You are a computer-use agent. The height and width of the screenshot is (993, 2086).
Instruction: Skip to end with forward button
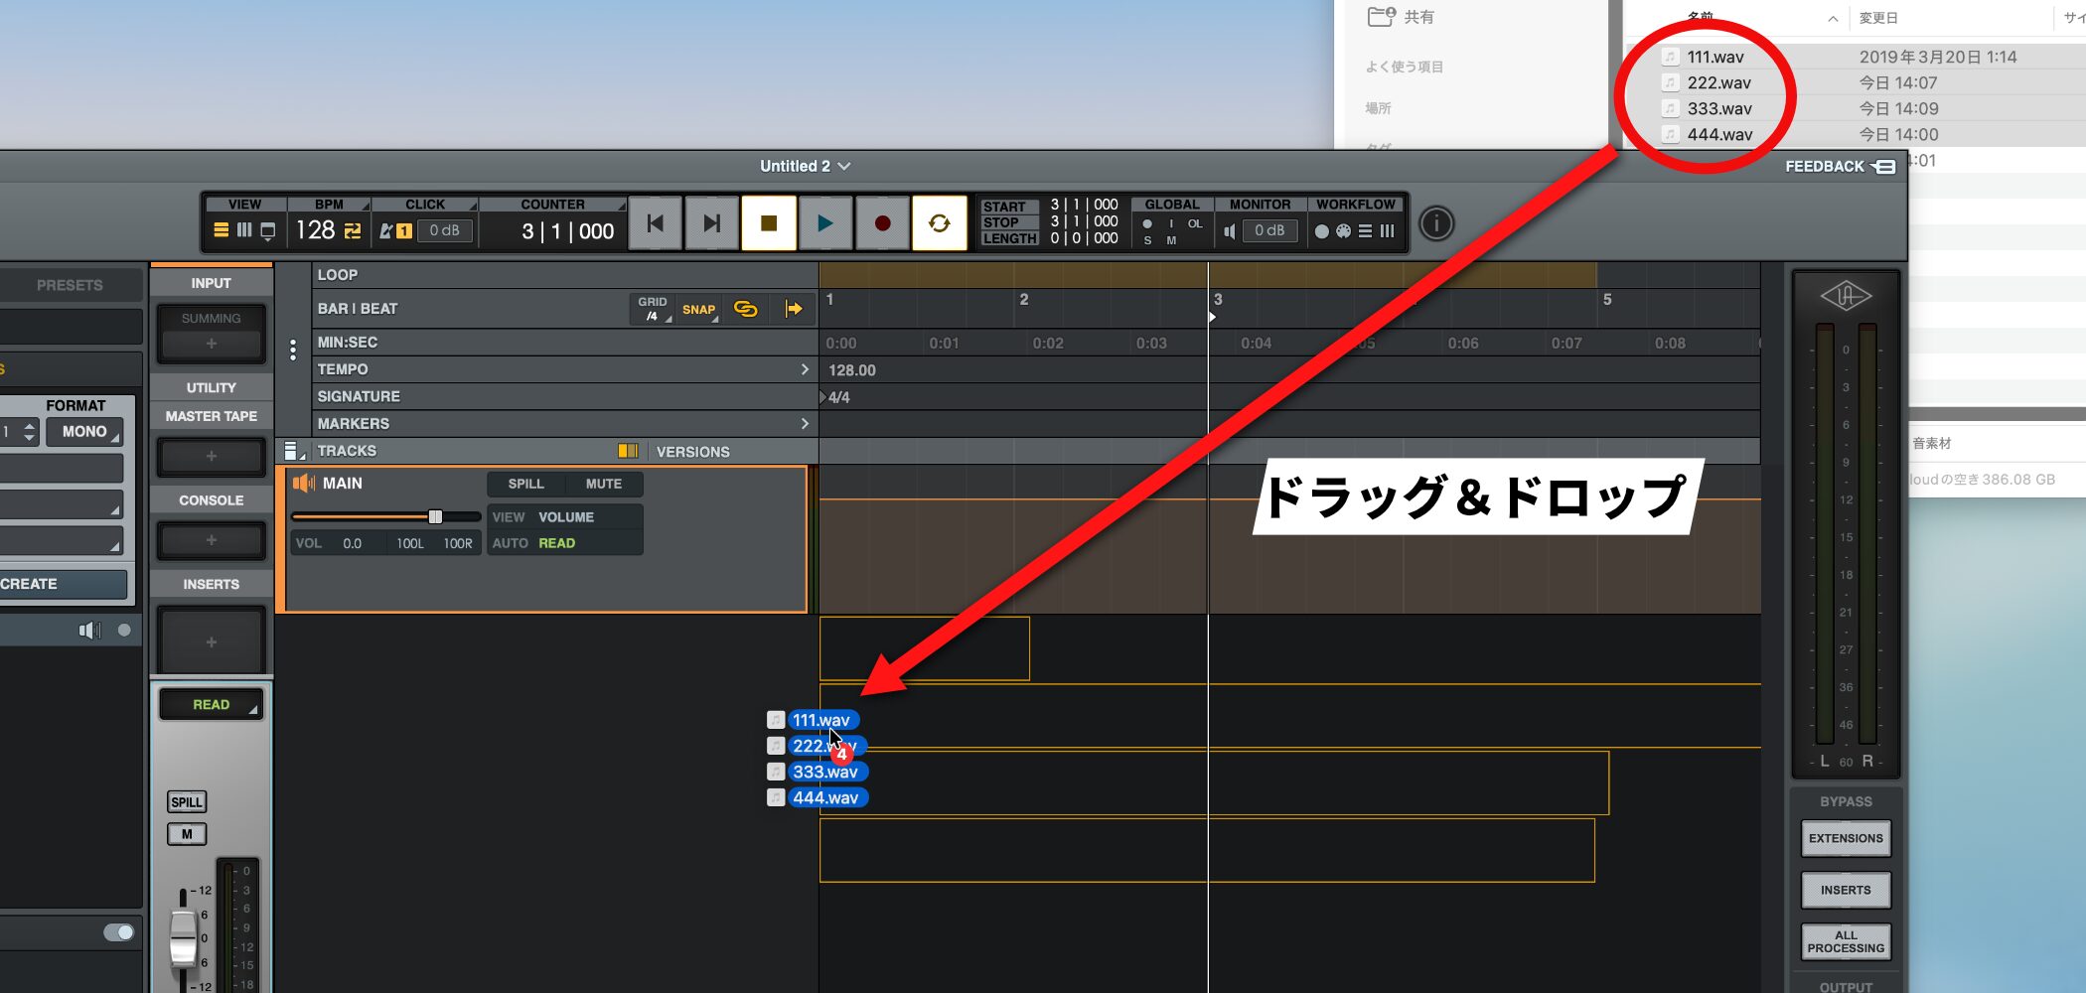point(711,223)
